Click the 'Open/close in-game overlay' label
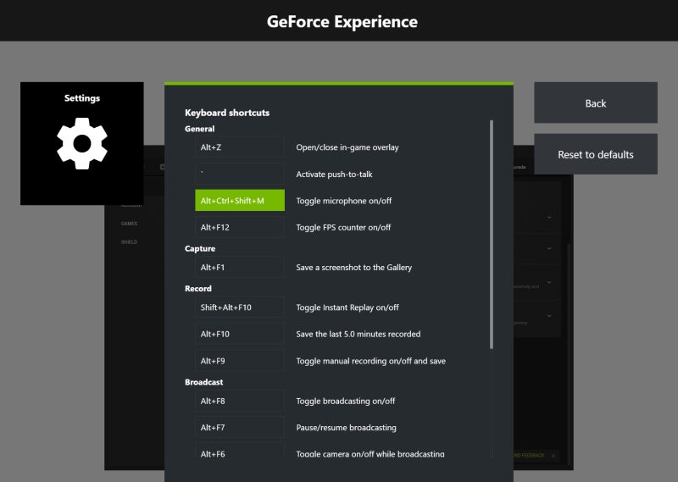The height and width of the screenshot is (482, 678). point(347,147)
